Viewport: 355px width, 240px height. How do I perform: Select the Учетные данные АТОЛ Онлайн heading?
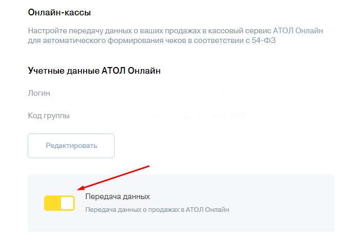(x=94, y=71)
